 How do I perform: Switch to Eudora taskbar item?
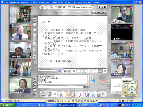click(x=26, y=105)
